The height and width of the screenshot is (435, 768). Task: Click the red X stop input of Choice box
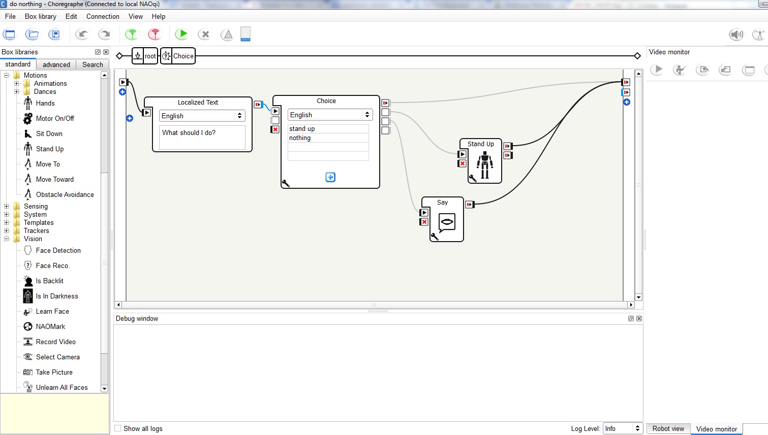(x=275, y=129)
